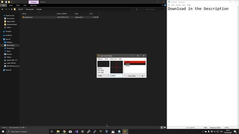239x134 pixels.
Task: Open the File tab in File Explorer
Action: [x=3, y=5]
